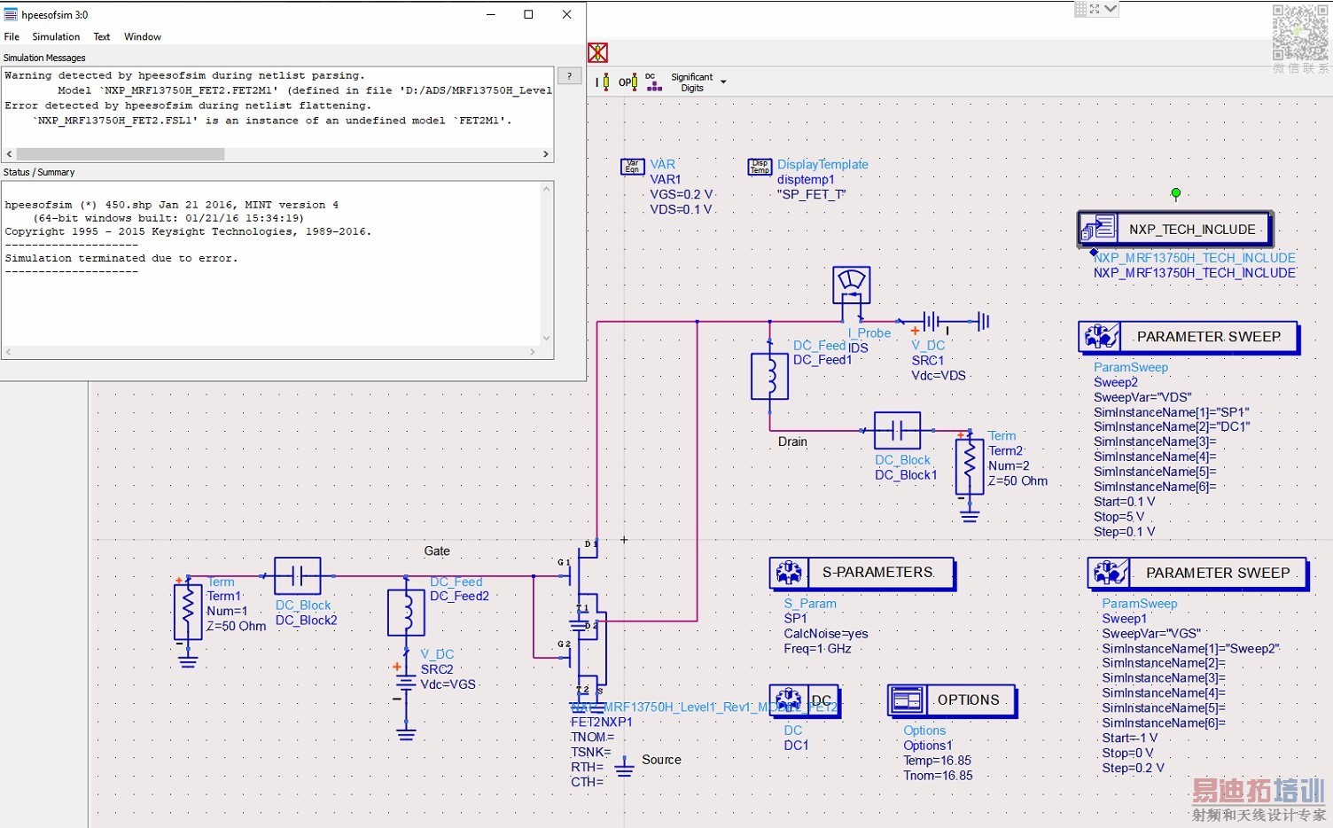Select the DisplayTemplate icon
This screenshot has height=828, width=1333.
pyautogui.click(x=760, y=166)
